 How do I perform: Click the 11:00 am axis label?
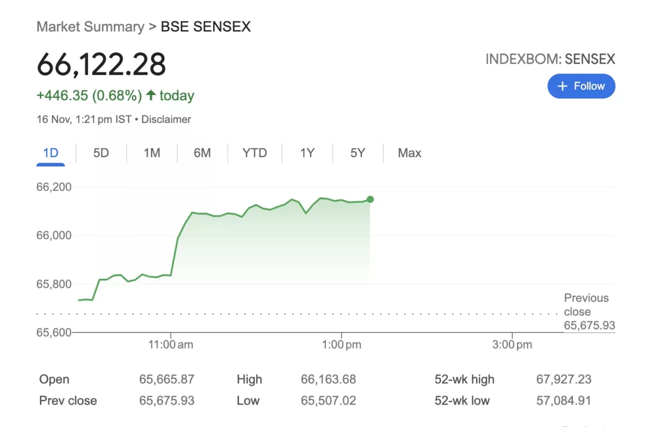coord(170,345)
